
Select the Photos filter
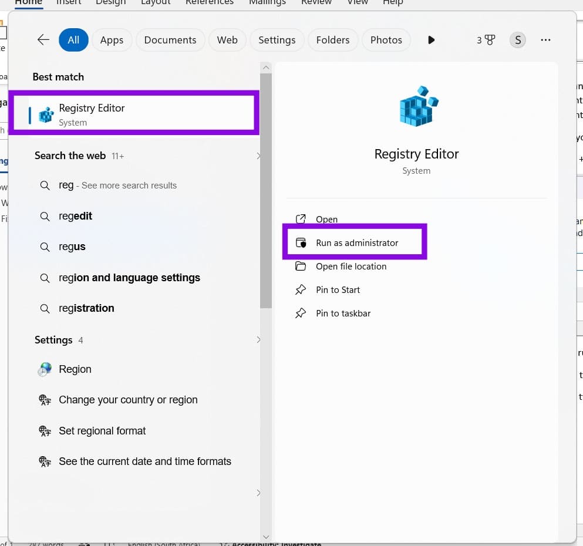coord(386,40)
